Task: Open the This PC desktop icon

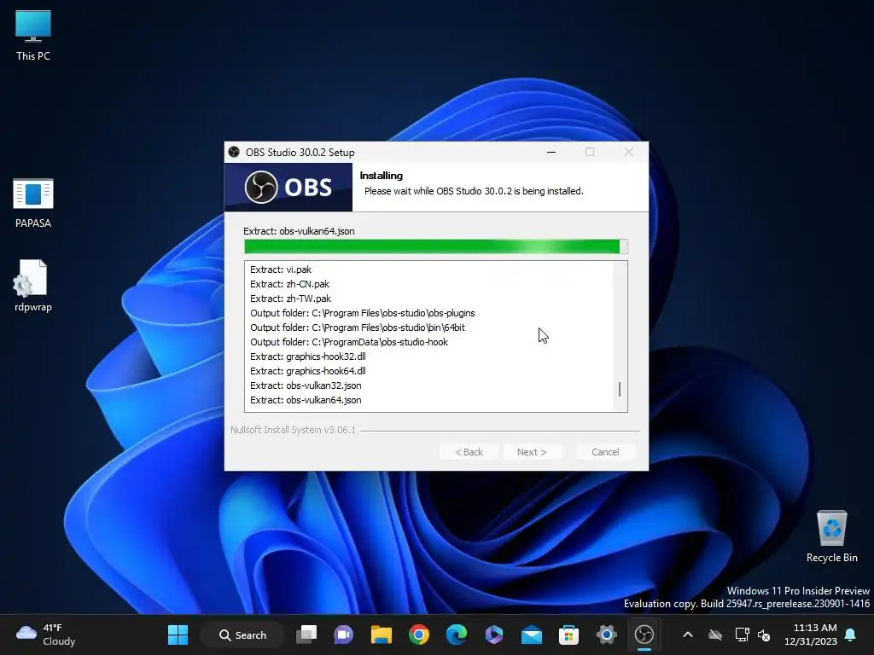Action: coord(33,35)
